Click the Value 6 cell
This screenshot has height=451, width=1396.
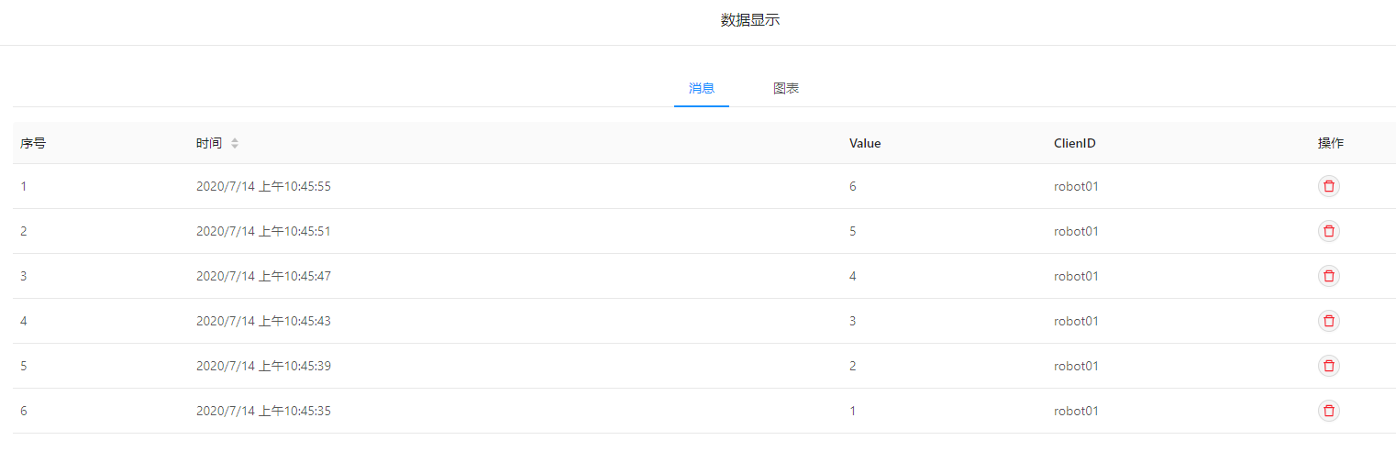pyautogui.click(x=853, y=186)
